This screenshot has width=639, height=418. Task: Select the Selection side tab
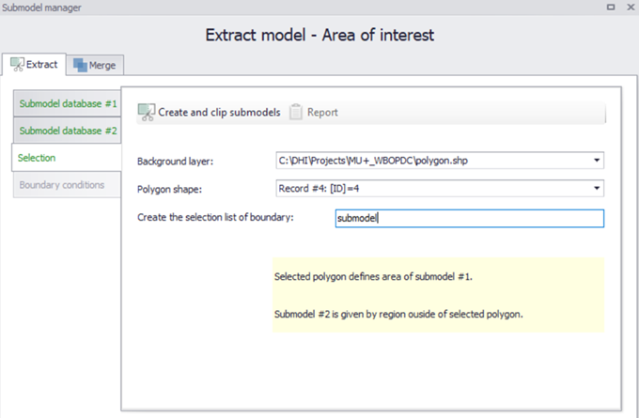point(67,158)
